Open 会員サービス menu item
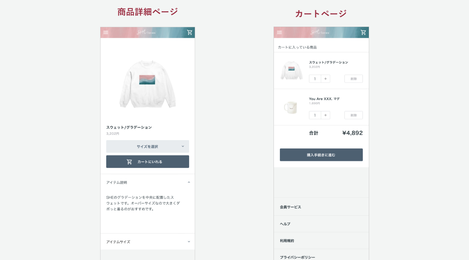 [321, 207]
